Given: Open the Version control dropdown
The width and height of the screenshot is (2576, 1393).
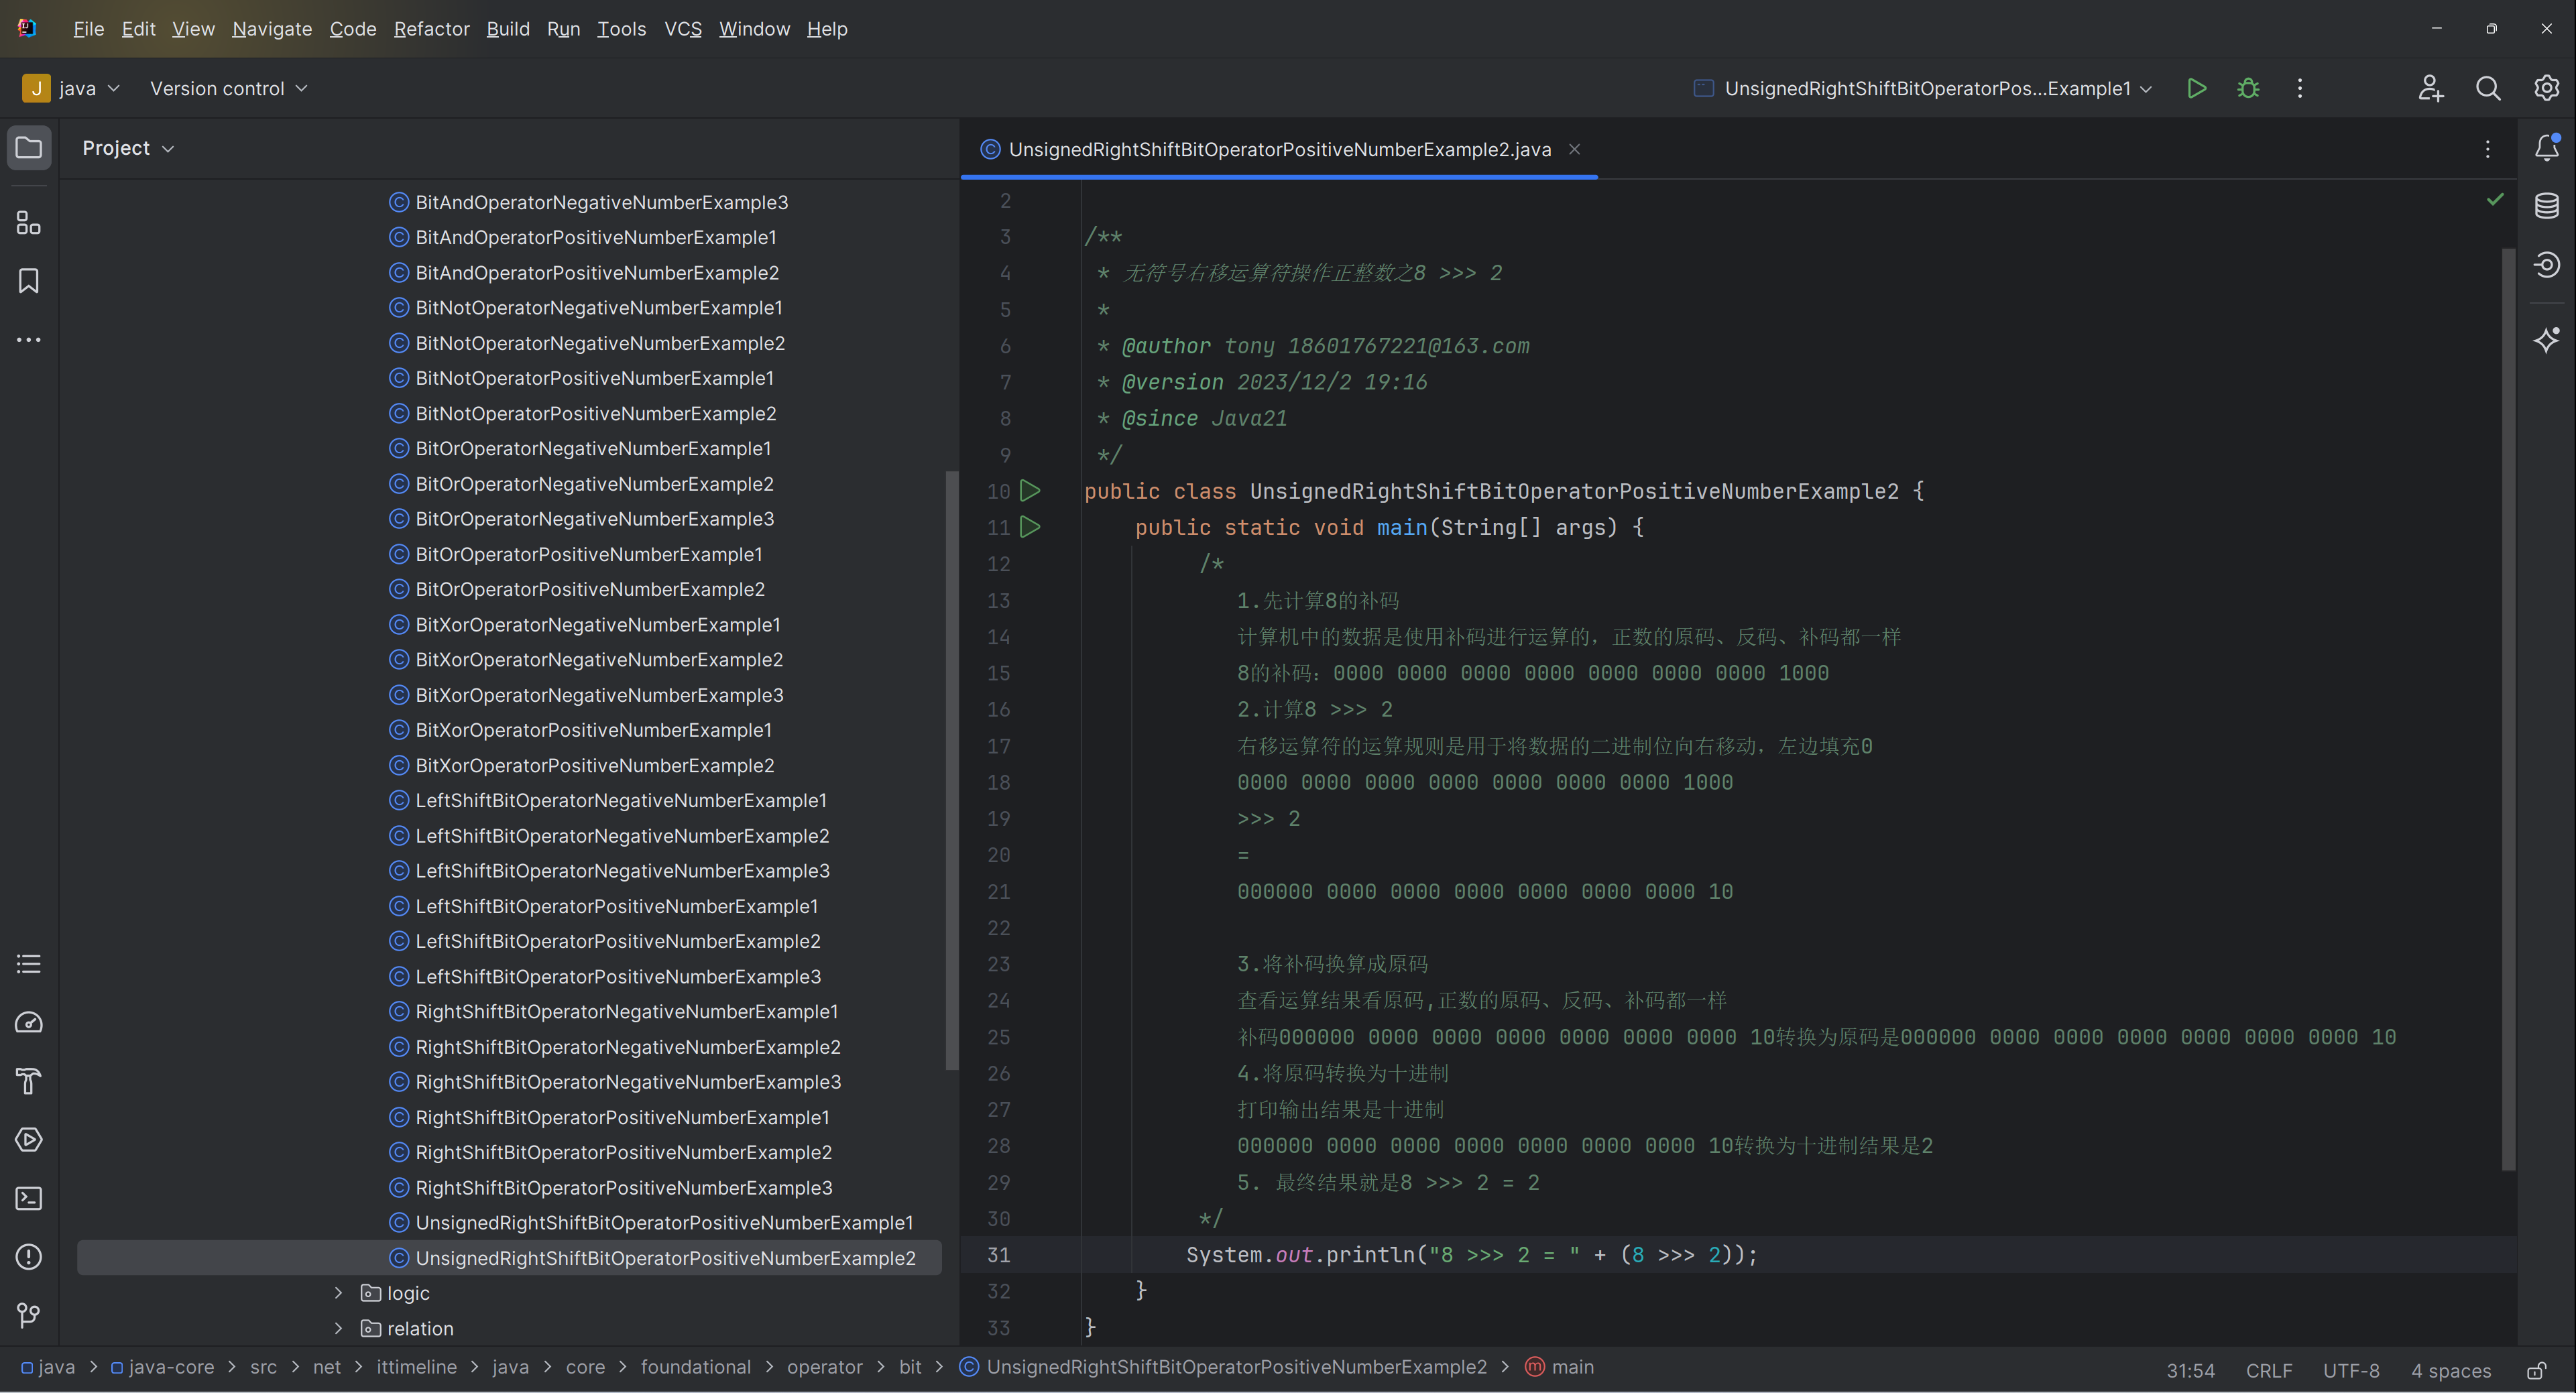Looking at the screenshot, I should (228, 88).
